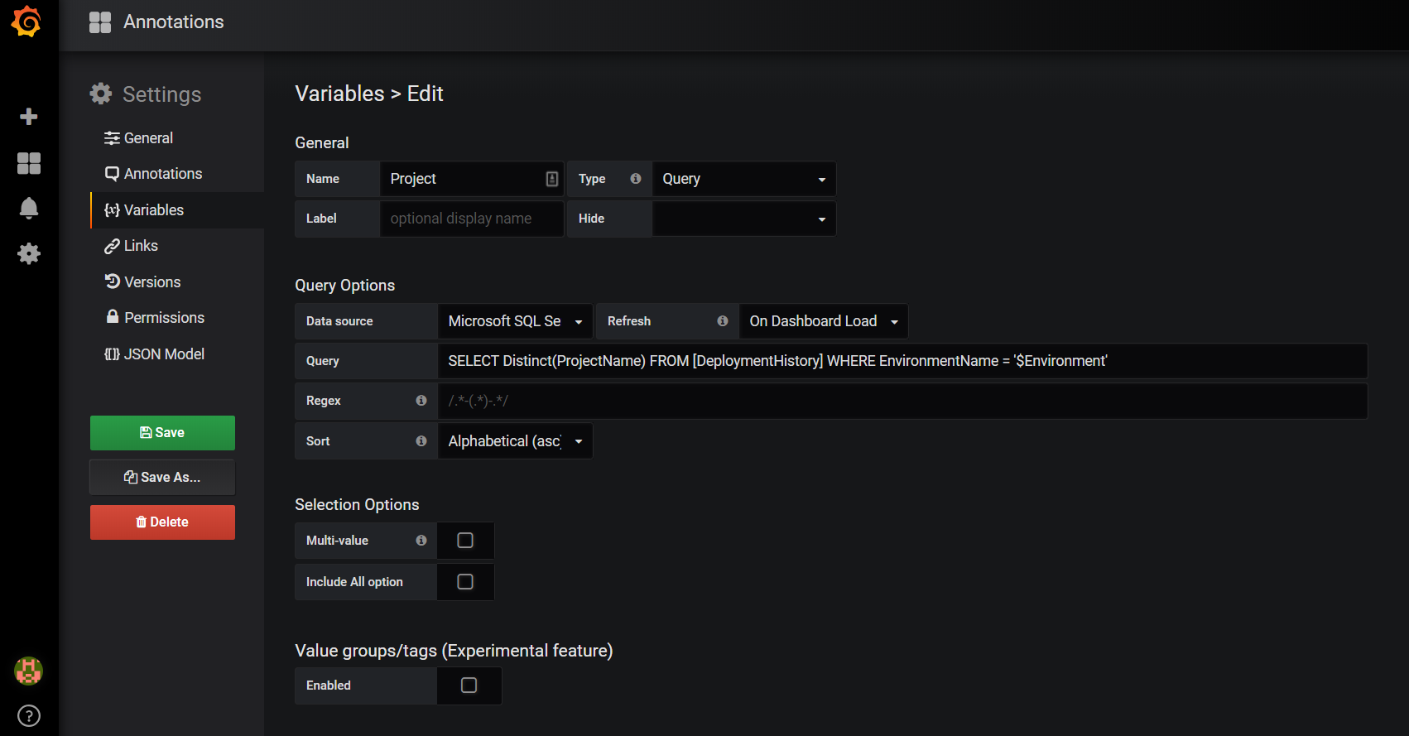Check the Enabled value groups checkbox
Viewport: 1409px width, 736px height.
click(469, 685)
